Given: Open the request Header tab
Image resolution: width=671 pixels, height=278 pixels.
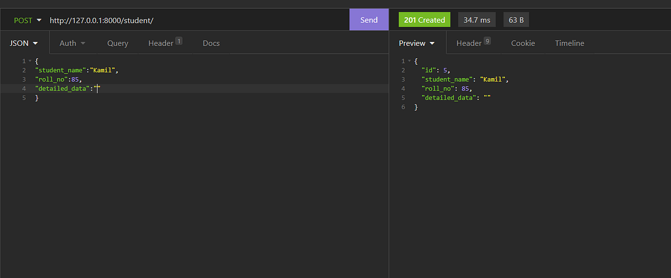Looking at the screenshot, I should click(165, 43).
